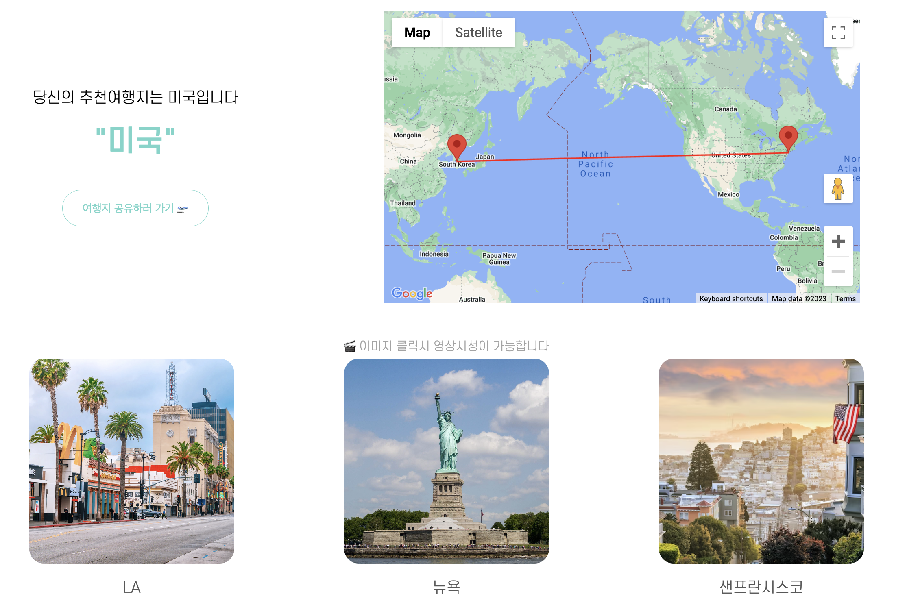Zoom out with the minus button
This screenshot has width=907, height=605.
(x=838, y=271)
